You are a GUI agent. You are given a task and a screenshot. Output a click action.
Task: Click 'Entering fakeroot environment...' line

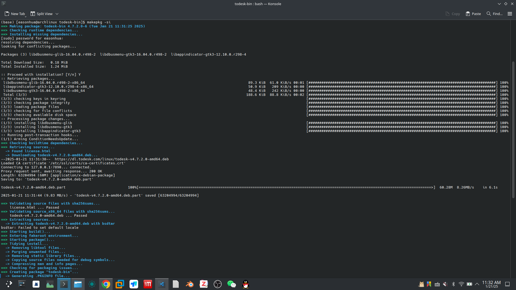[x=40, y=236]
